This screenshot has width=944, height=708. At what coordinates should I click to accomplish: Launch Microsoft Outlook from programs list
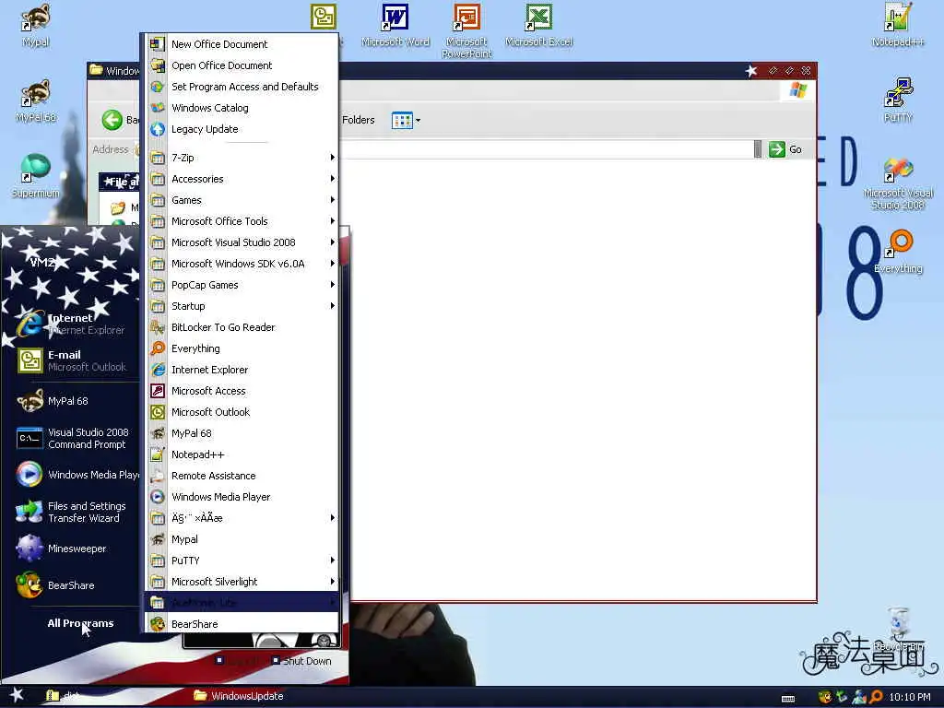tap(242, 412)
